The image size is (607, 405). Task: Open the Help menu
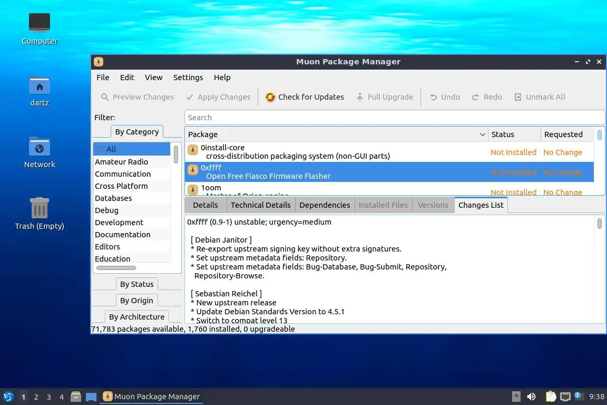coord(222,78)
